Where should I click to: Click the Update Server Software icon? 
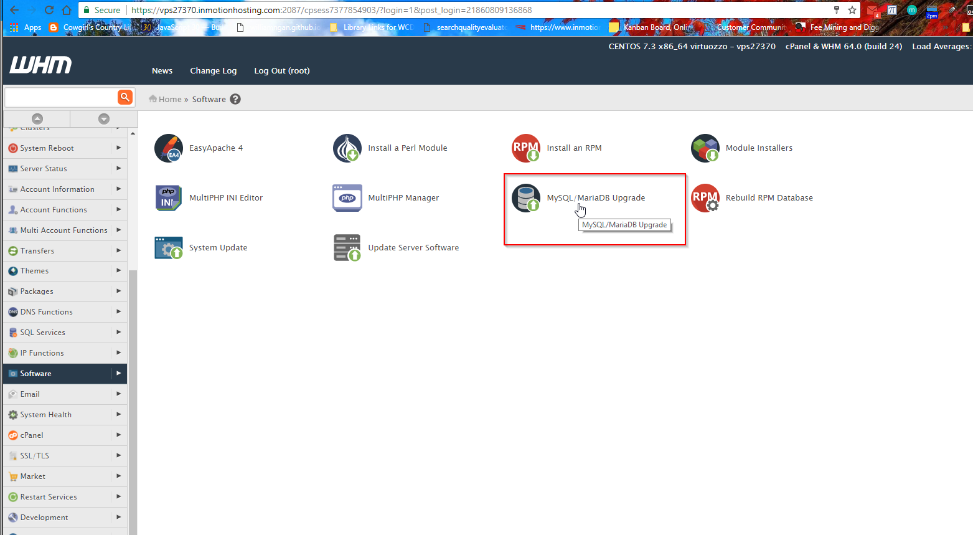click(347, 248)
